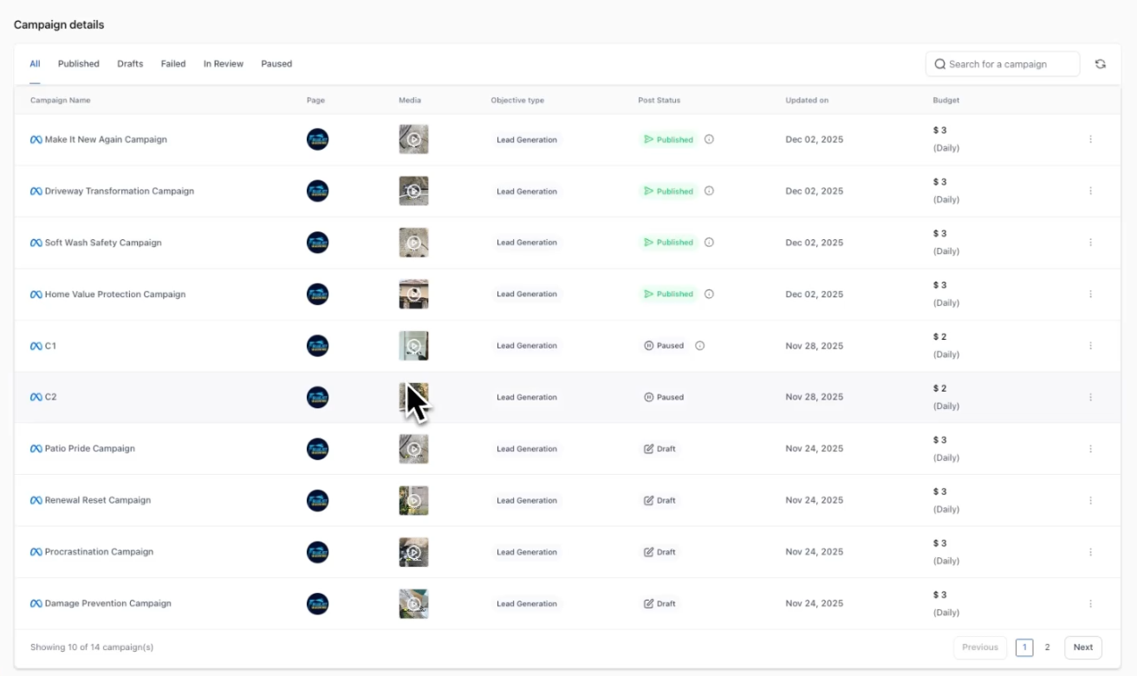
Task: Select page 1 in pagination
Action: pyautogui.click(x=1024, y=647)
